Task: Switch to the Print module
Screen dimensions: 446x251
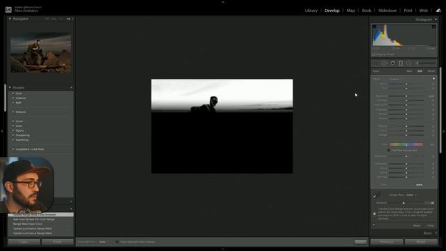Action: pos(408,10)
